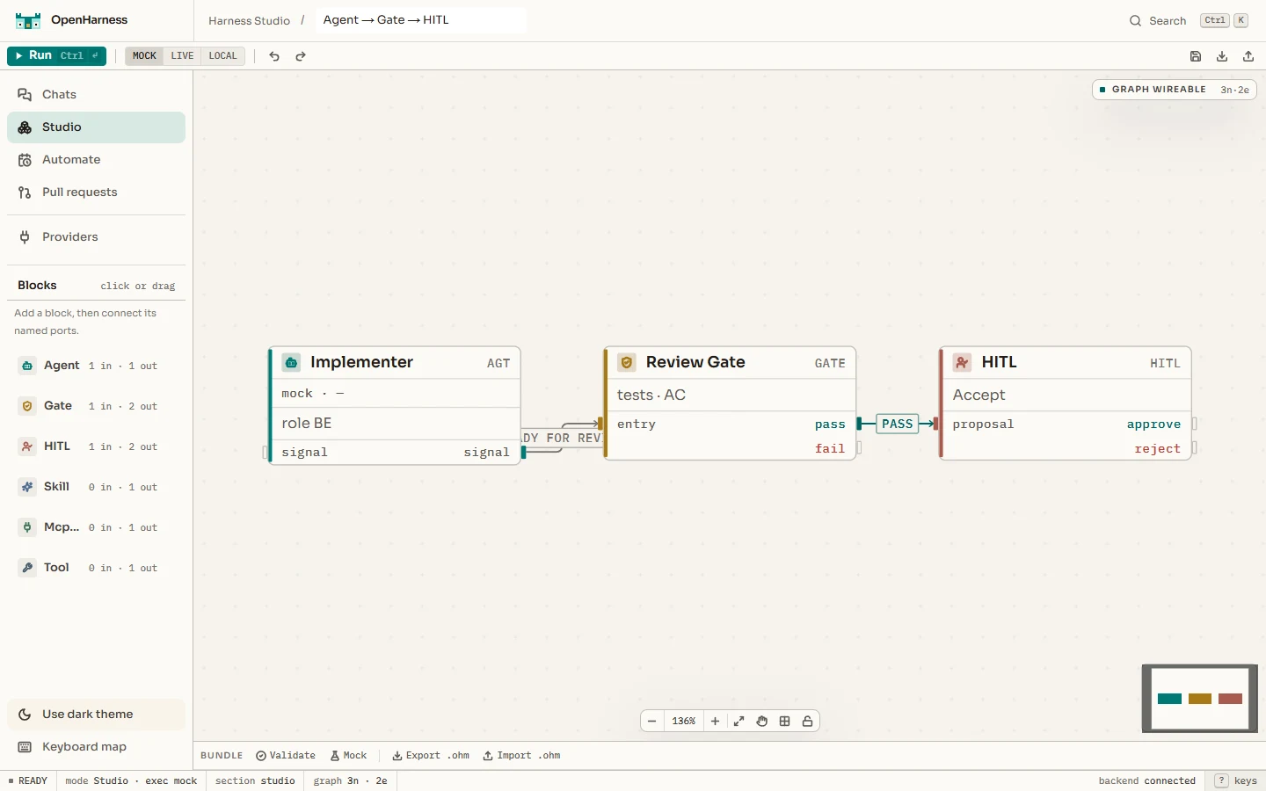Select the PASS edge label
This screenshot has height=791, width=1266.
897,424
